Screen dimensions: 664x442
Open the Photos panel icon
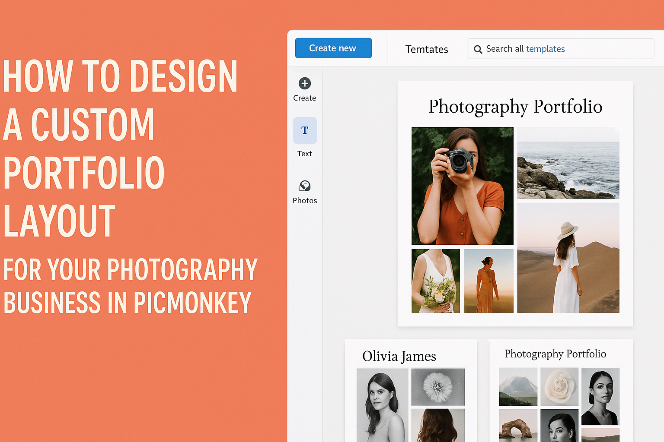305,186
